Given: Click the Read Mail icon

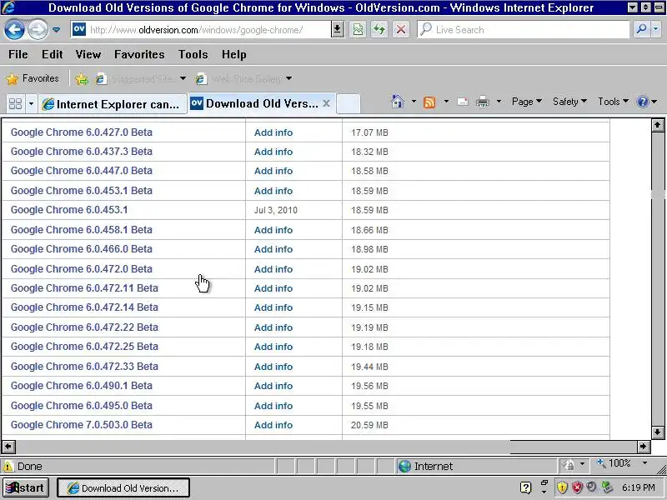Looking at the screenshot, I should point(463,102).
